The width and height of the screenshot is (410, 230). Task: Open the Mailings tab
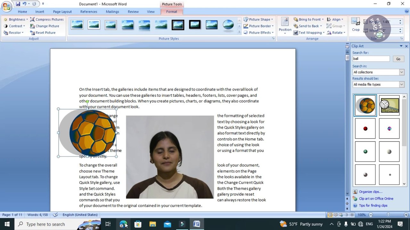point(112,12)
